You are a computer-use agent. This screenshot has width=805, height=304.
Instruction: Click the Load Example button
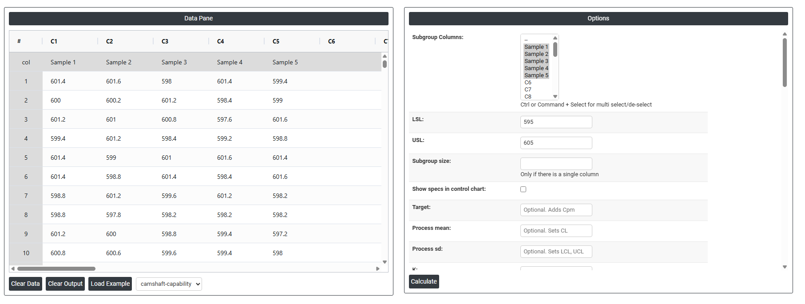click(x=110, y=284)
